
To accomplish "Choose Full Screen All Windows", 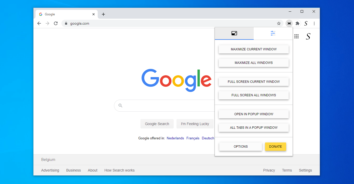I will tap(254, 95).
